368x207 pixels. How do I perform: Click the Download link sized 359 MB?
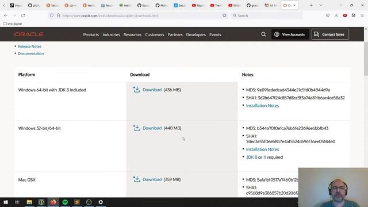152,179
